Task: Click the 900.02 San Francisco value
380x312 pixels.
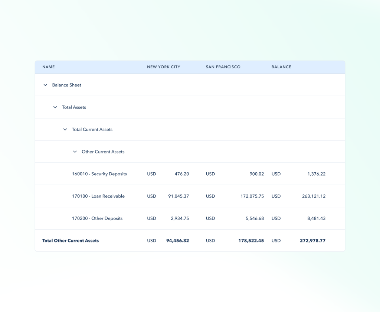Action: point(257,174)
